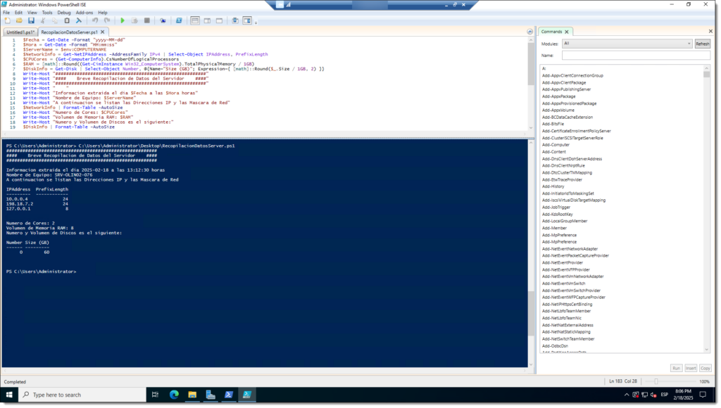The height and width of the screenshot is (408, 721).
Task: Click the Commands list vertical scrollbar
Action: 707,209
